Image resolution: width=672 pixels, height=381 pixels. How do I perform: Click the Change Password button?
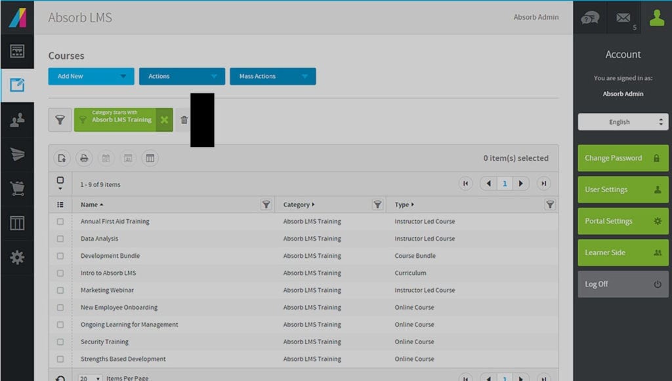(x=623, y=158)
